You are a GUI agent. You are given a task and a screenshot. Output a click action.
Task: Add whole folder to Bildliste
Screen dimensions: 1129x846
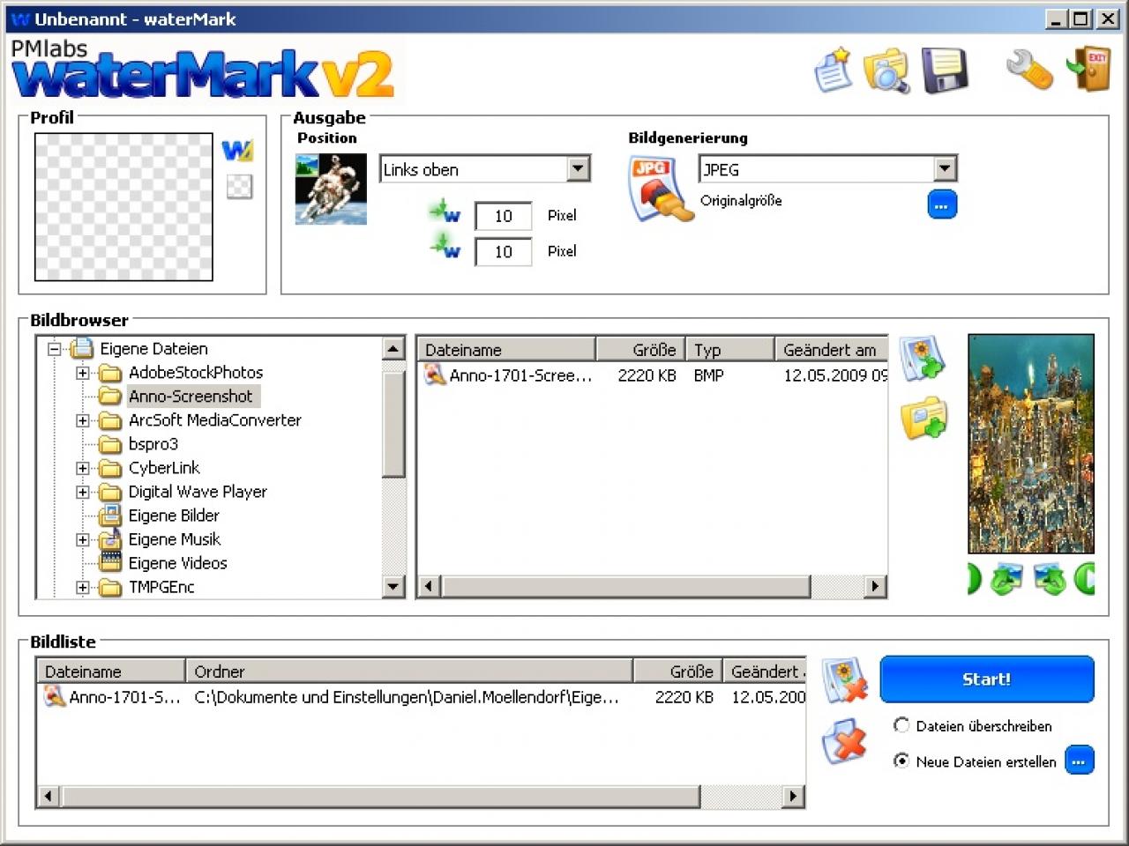click(923, 417)
